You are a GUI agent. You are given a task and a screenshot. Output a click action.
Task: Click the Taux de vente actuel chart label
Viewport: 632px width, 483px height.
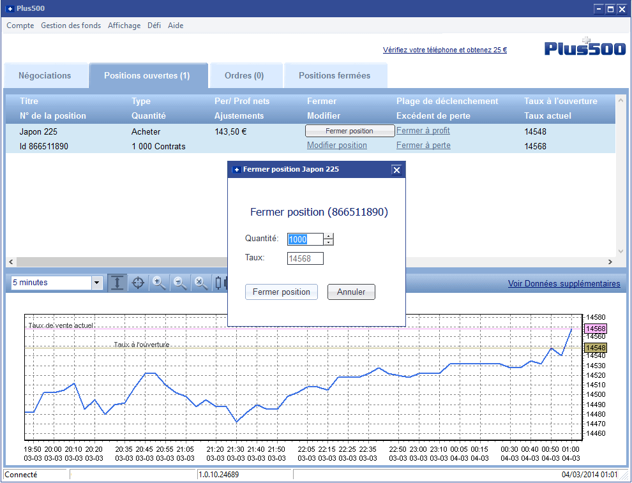(61, 325)
